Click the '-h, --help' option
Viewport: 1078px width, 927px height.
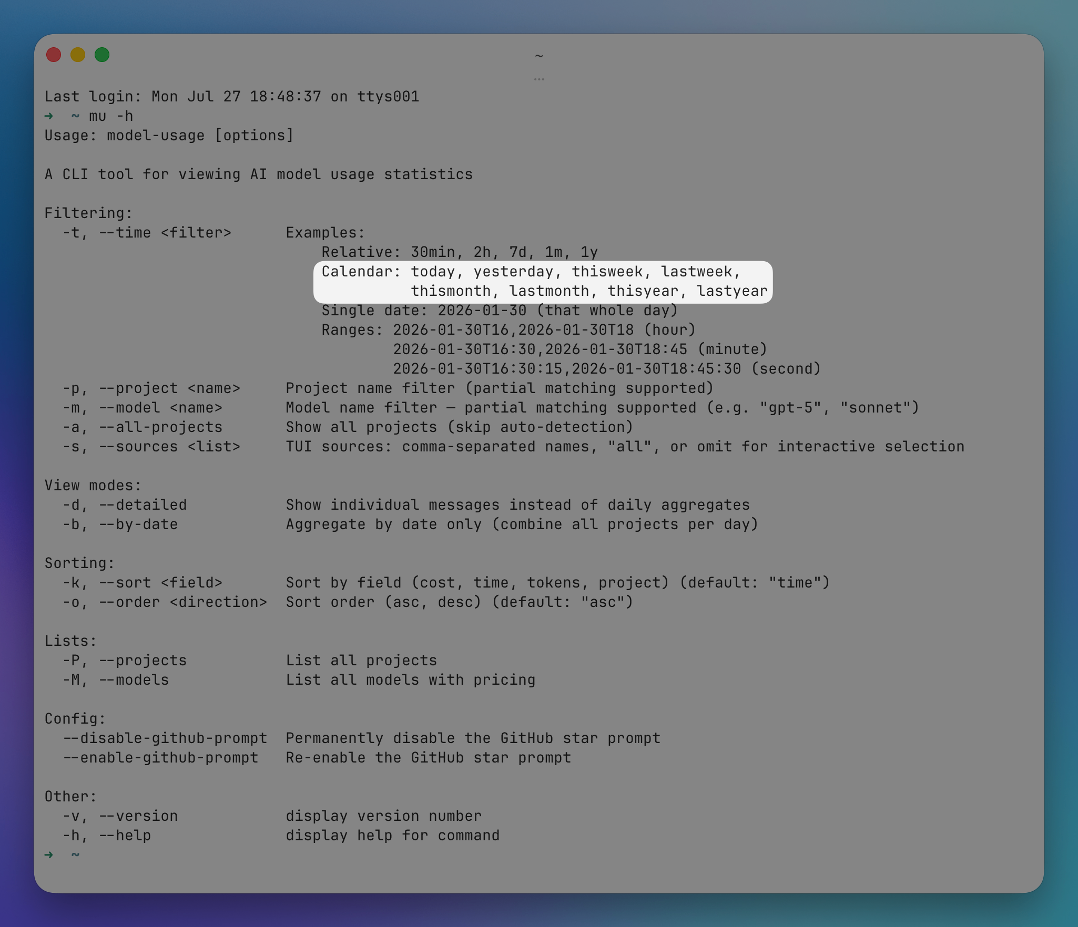[107, 836]
